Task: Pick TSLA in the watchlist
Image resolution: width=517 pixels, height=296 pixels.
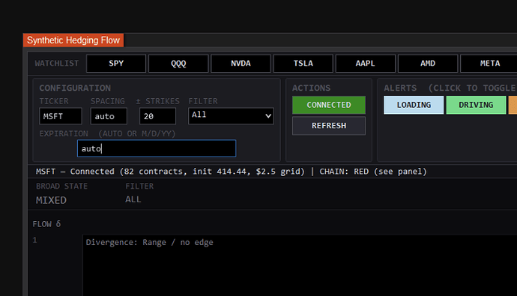Action: [x=303, y=63]
